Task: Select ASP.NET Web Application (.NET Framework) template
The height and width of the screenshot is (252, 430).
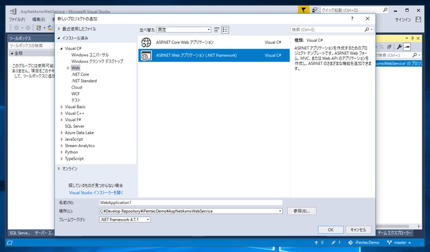Action: [214, 55]
